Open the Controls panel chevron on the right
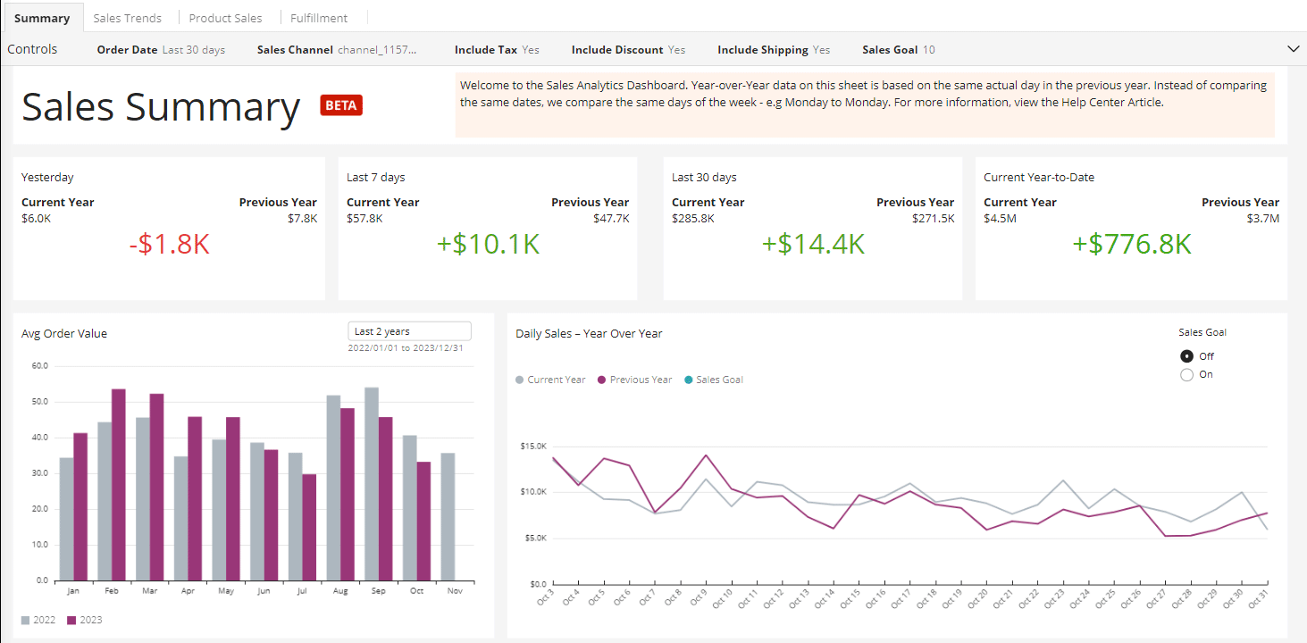This screenshot has height=643, width=1307. (x=1293, y=49)
